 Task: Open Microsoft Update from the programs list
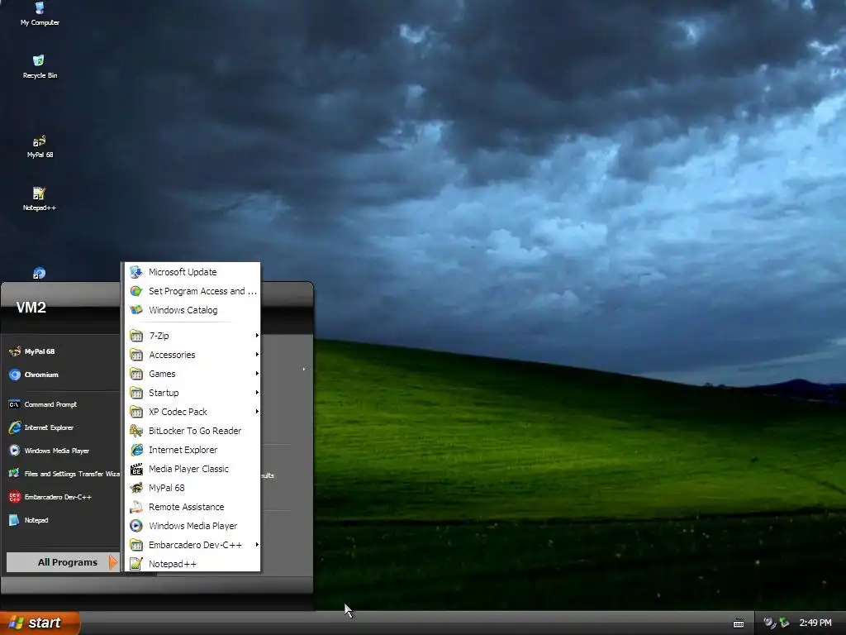(192, 272)
